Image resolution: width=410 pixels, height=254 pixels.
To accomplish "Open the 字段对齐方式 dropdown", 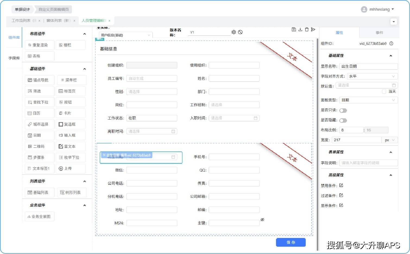I will coord(372,76).
